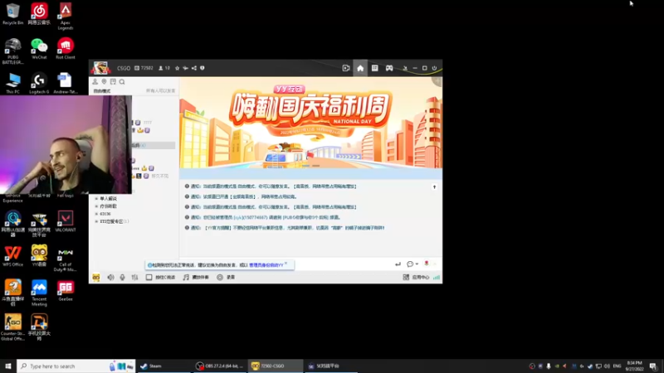The height and width of the screenshot is (373, 664).
Task: Dismiss the microphone warning tooltip
Action: (286, 264)
